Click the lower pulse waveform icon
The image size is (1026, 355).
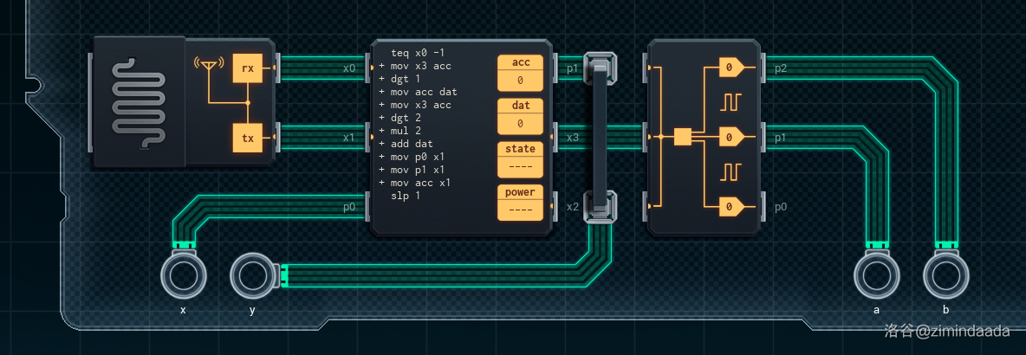point(728,172)
